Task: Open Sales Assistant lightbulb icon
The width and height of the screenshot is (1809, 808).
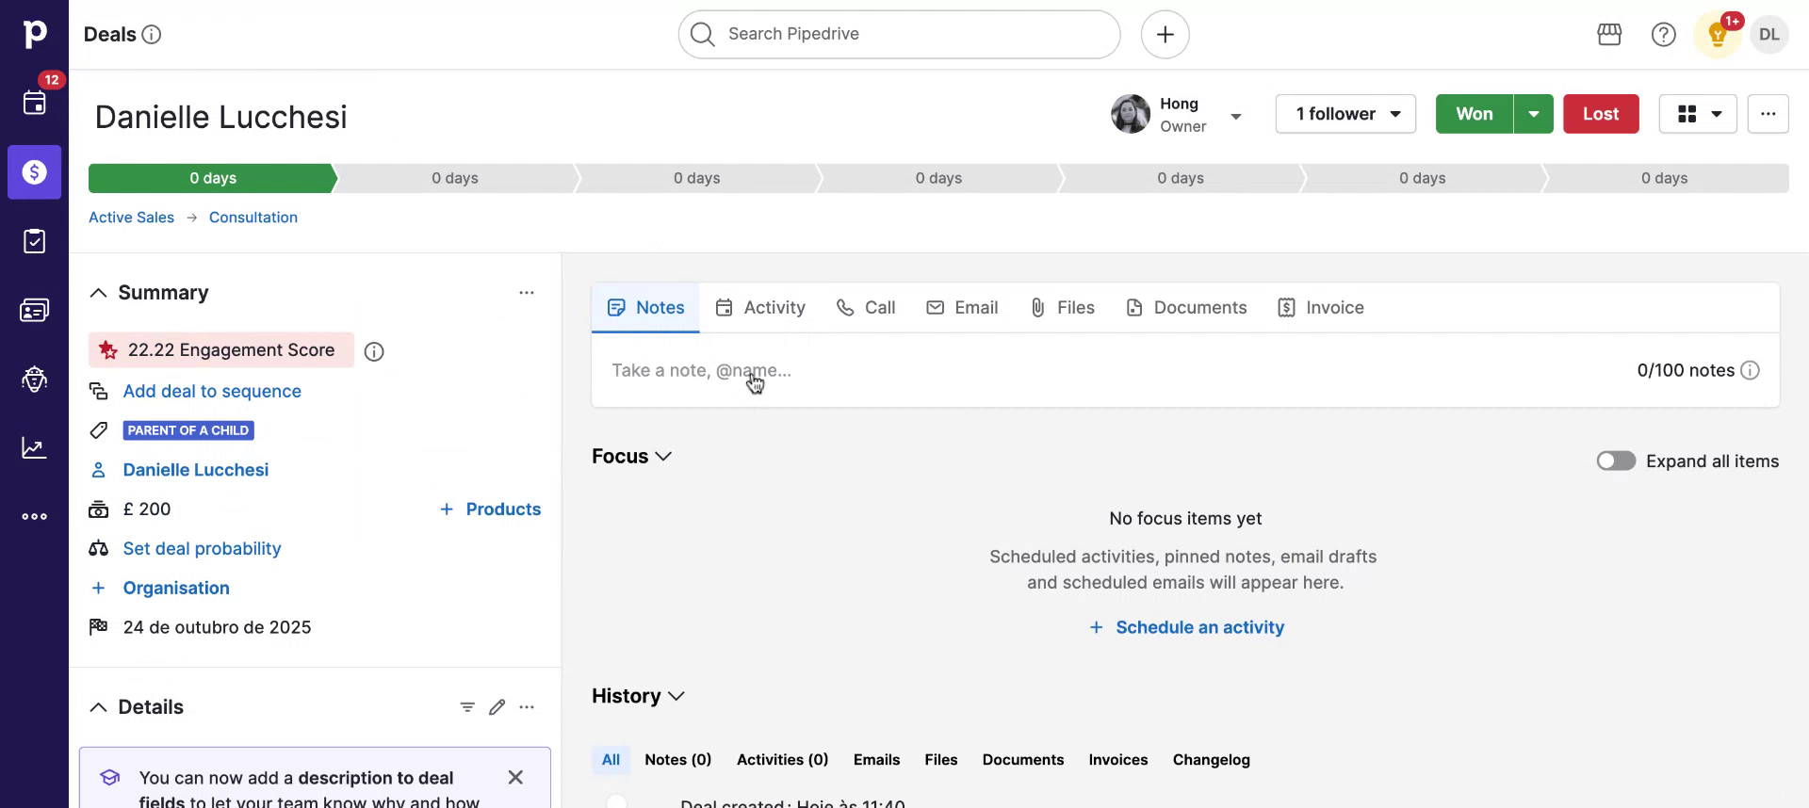Action: pos(1717,35)
